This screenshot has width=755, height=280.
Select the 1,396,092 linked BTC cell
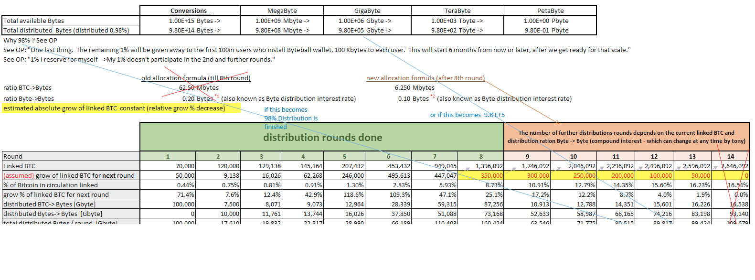481,166
